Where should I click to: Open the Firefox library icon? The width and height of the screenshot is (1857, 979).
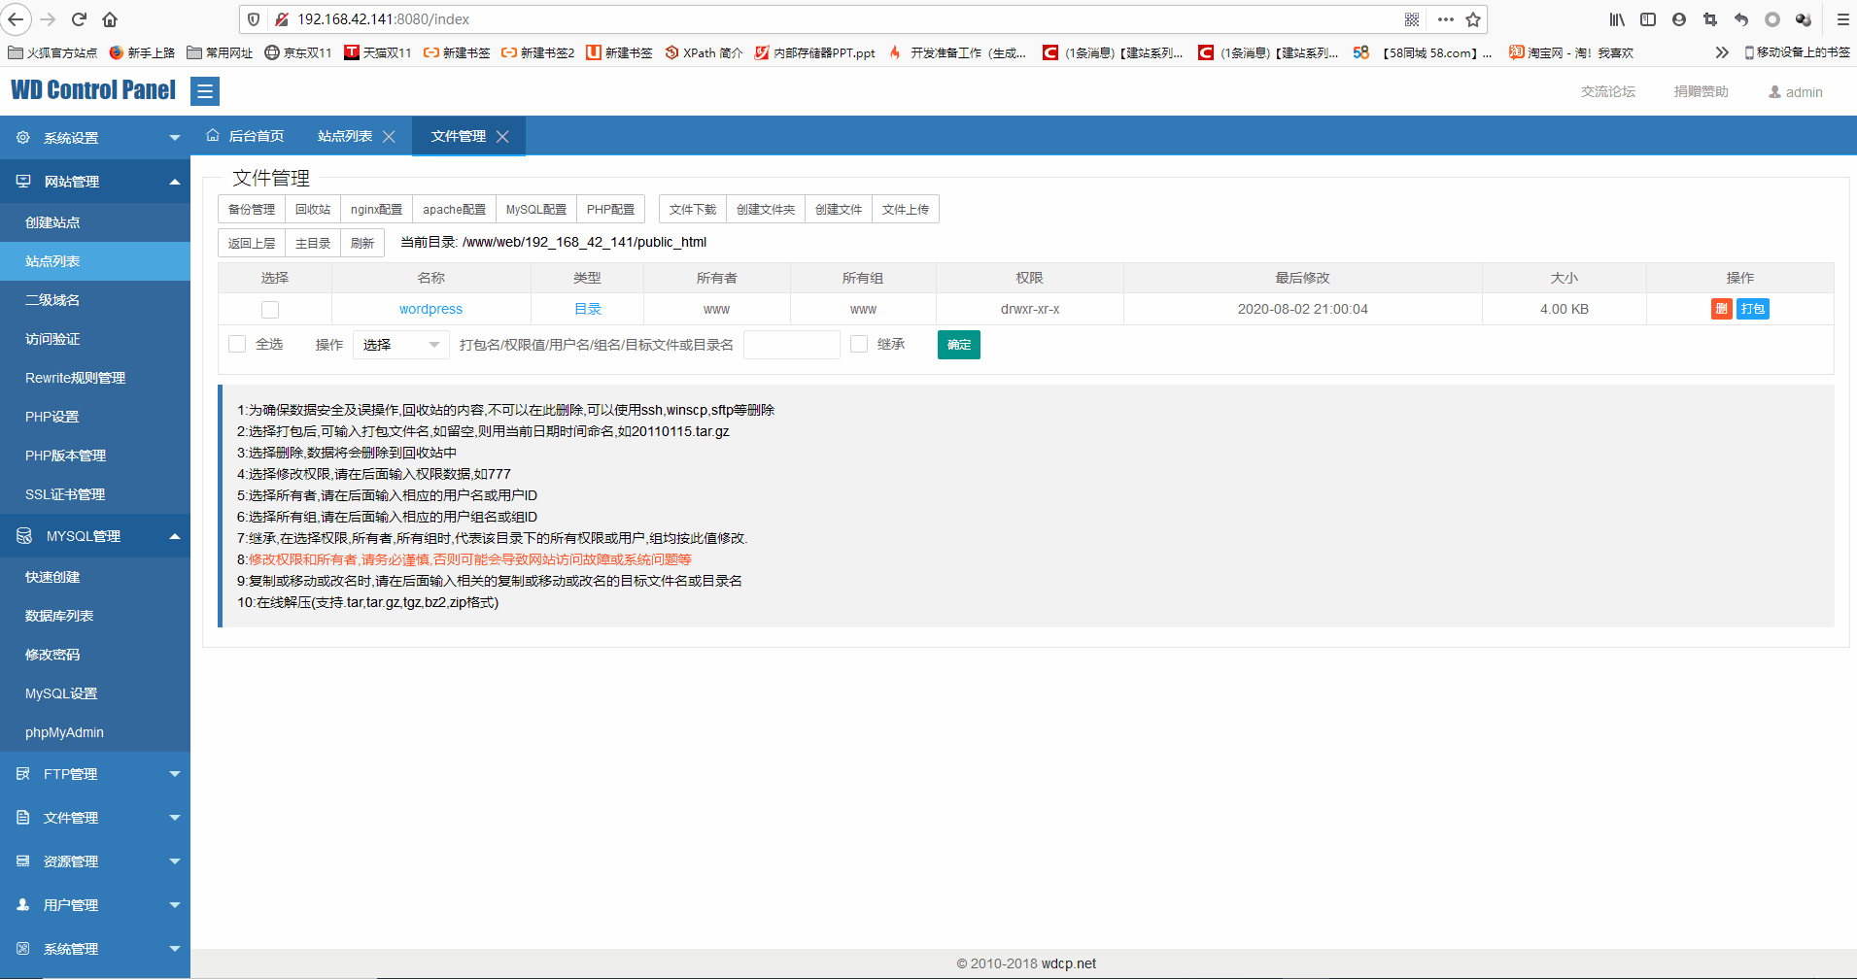[x=1617, y=19]
